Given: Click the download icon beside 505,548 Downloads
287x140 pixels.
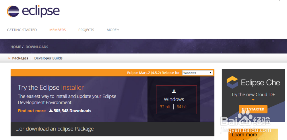Looking at the screenshot, I should point(51,111).
